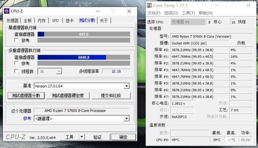This screenshot has width=258, height=148.
Task: Click the 步进 value 0xA20F12
Action: pyautogui.click(x=182, y=117)
